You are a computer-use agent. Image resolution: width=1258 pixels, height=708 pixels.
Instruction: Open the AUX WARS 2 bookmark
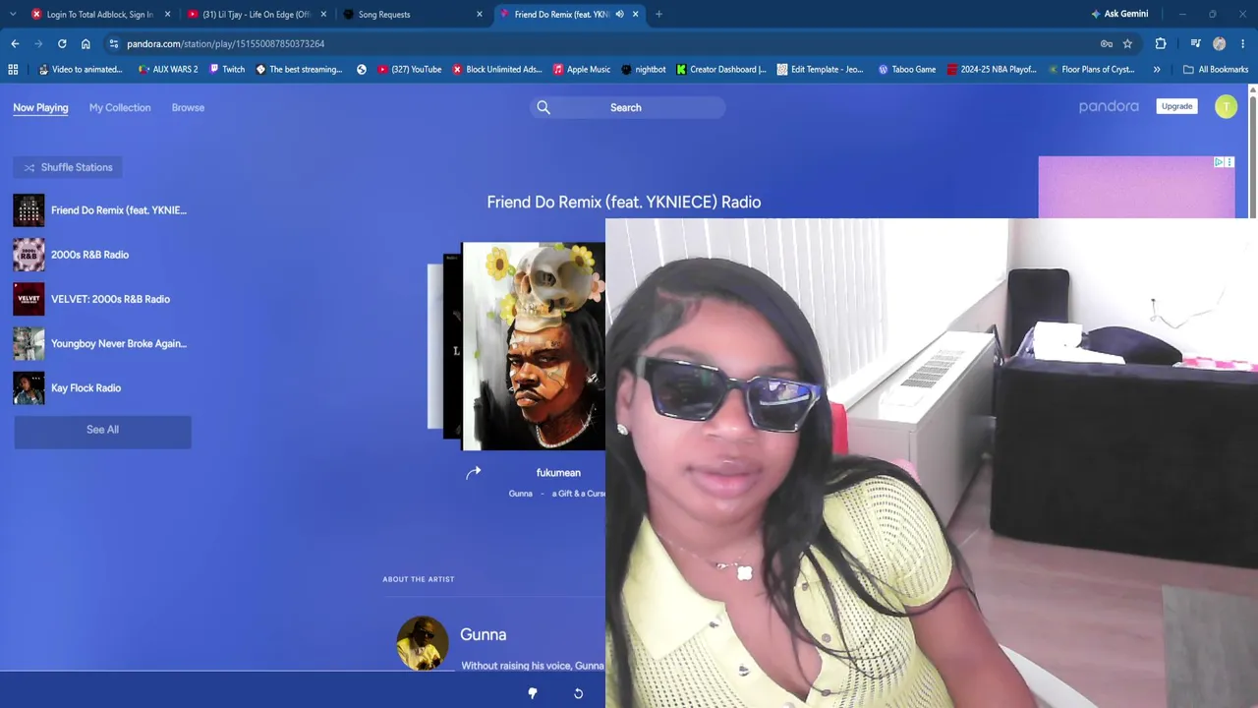168,69
